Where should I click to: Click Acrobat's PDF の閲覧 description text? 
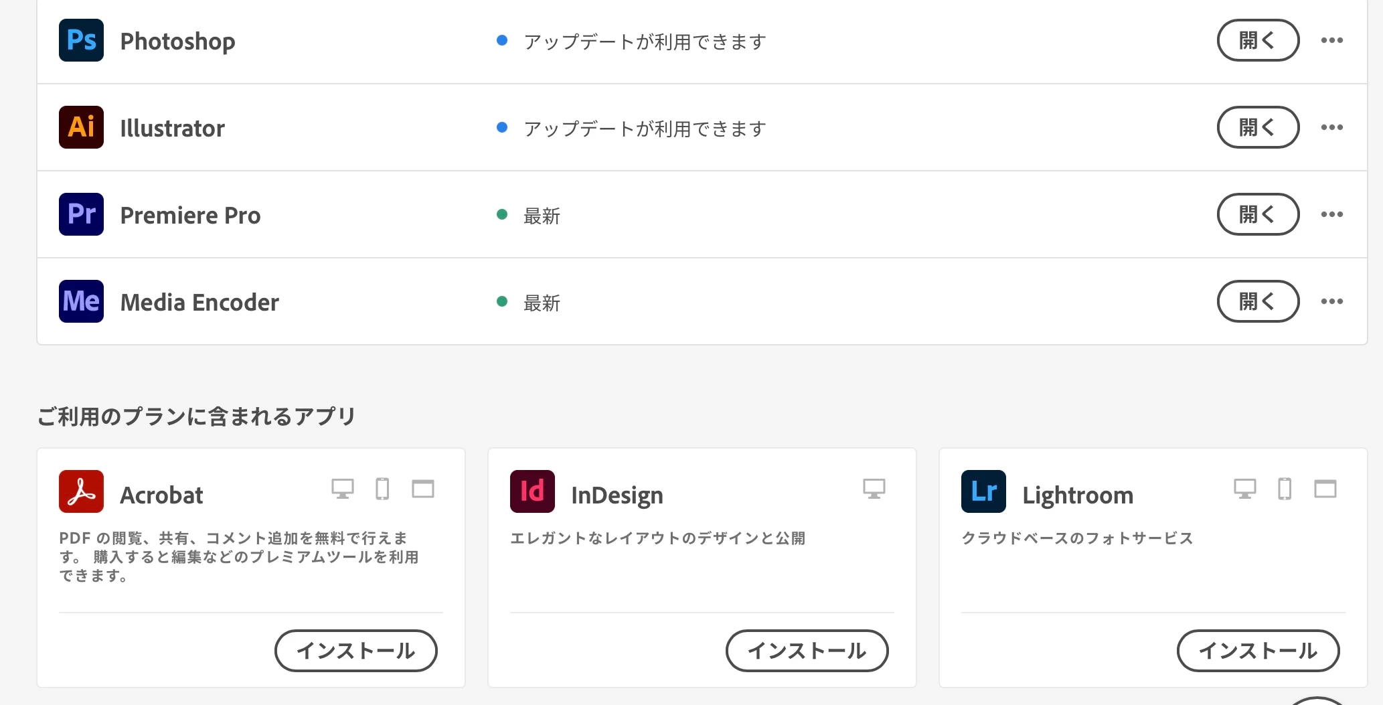(x=239, y=556)
